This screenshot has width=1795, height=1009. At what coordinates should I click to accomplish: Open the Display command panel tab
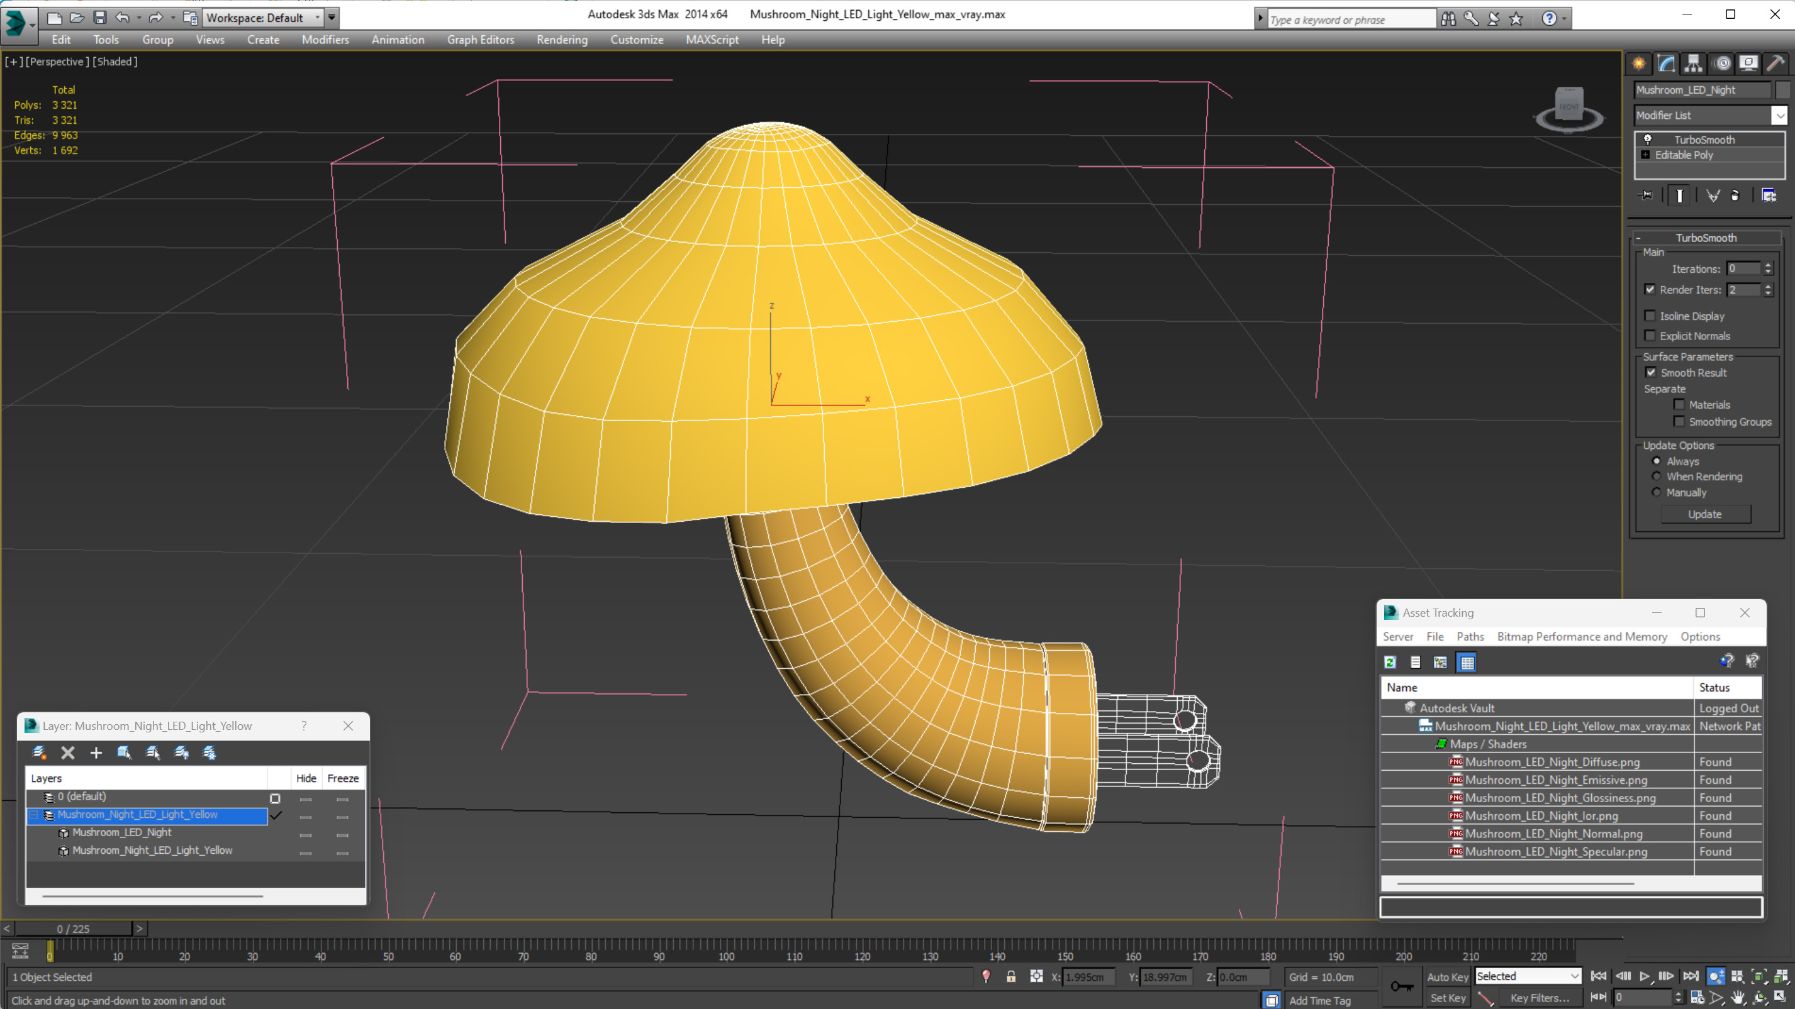(x=1748, y=64)
